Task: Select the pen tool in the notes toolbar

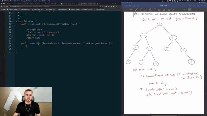Action: pos(136,9)
